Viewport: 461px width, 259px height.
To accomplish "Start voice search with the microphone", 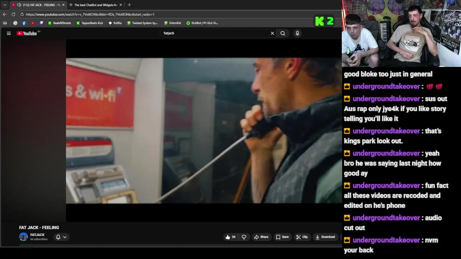I will click(x=297, y=33).
